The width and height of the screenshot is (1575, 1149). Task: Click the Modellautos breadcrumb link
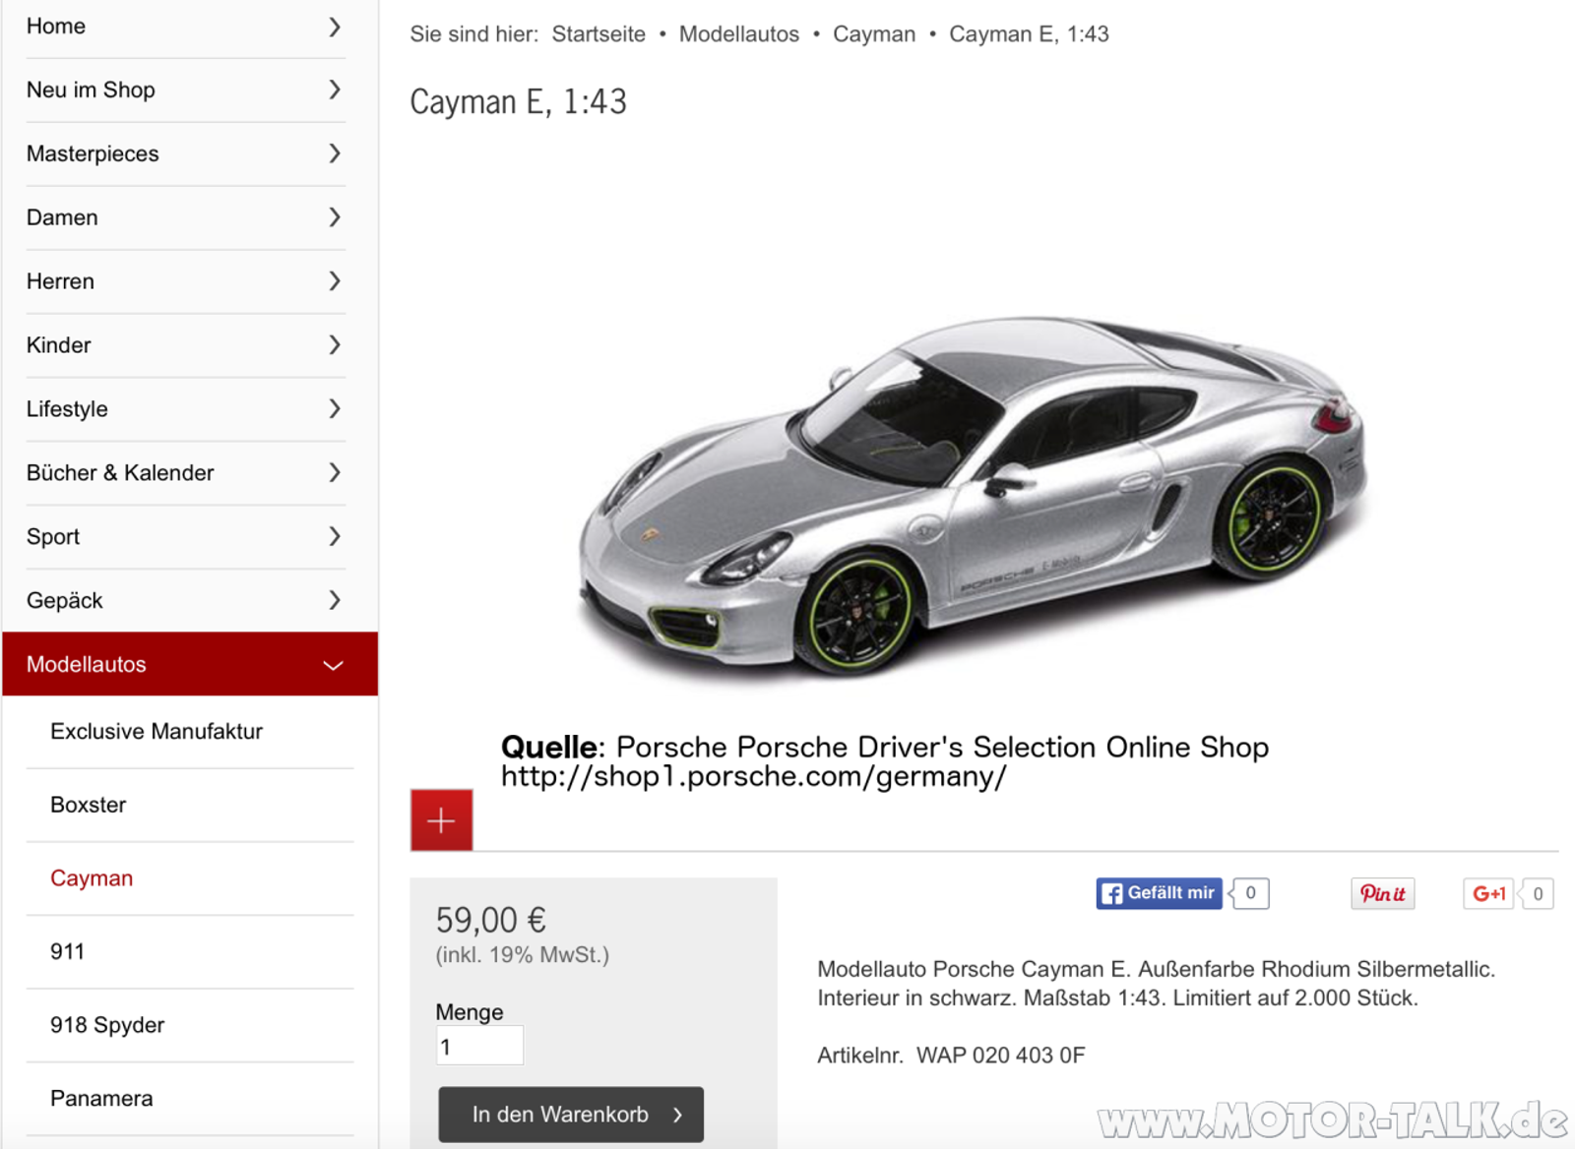tap(739, 34)
